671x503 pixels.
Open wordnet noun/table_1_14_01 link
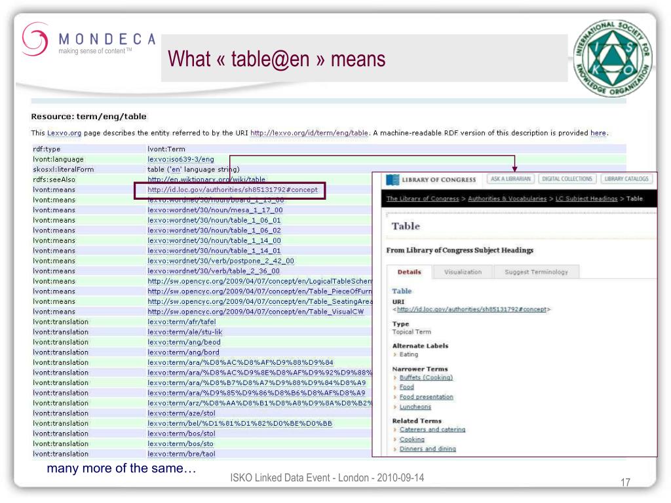[x=214, y=251]
